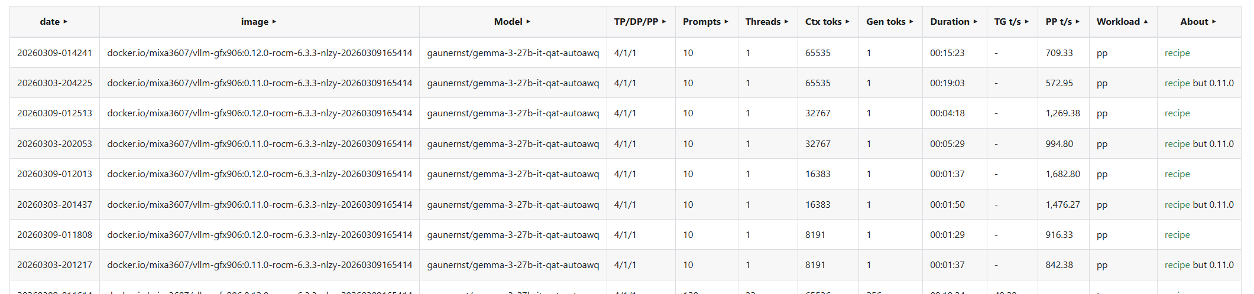Sort by Threads column header

767,22
